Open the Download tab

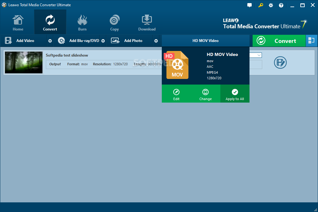[x=147, y=23]
